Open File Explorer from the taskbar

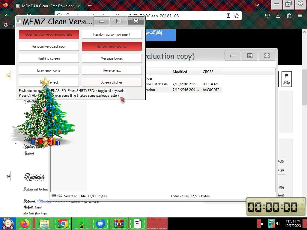click(44, 224)
